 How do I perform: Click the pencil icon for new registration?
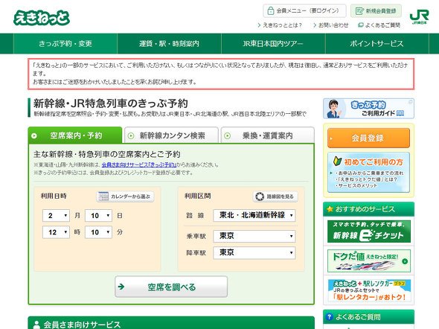[359, 11]
